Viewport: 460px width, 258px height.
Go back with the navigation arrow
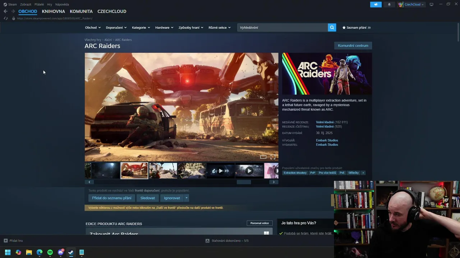5,11
